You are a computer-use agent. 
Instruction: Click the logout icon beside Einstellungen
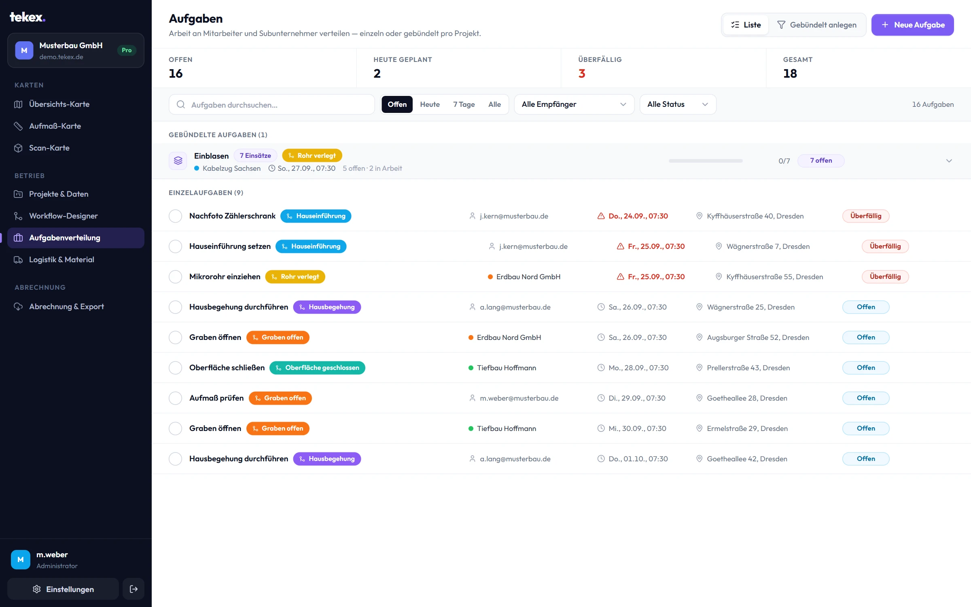134,589
